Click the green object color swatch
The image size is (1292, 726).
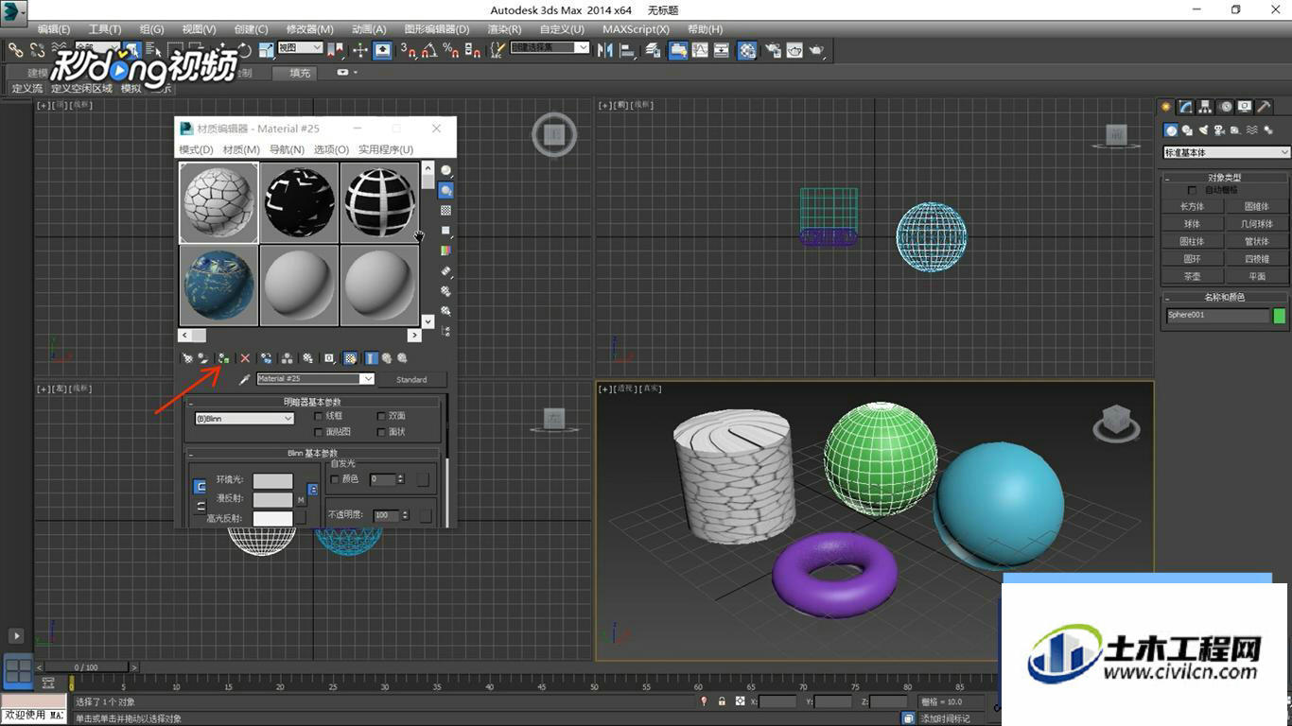point(1280,316)
